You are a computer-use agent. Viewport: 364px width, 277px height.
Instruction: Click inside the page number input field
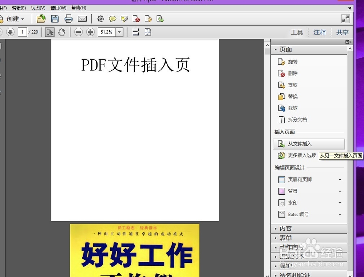[22, 32]
